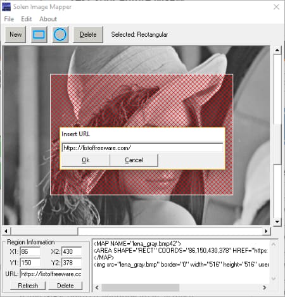The image size is (285, 297).
Task: Click the 'Region Information' group label
Action: [x=31, y=242]
